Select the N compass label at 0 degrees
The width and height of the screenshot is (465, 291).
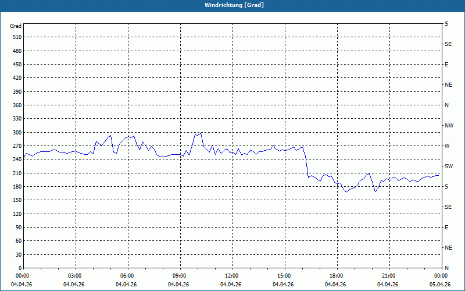pyautogui.click(x=446, y=268)
